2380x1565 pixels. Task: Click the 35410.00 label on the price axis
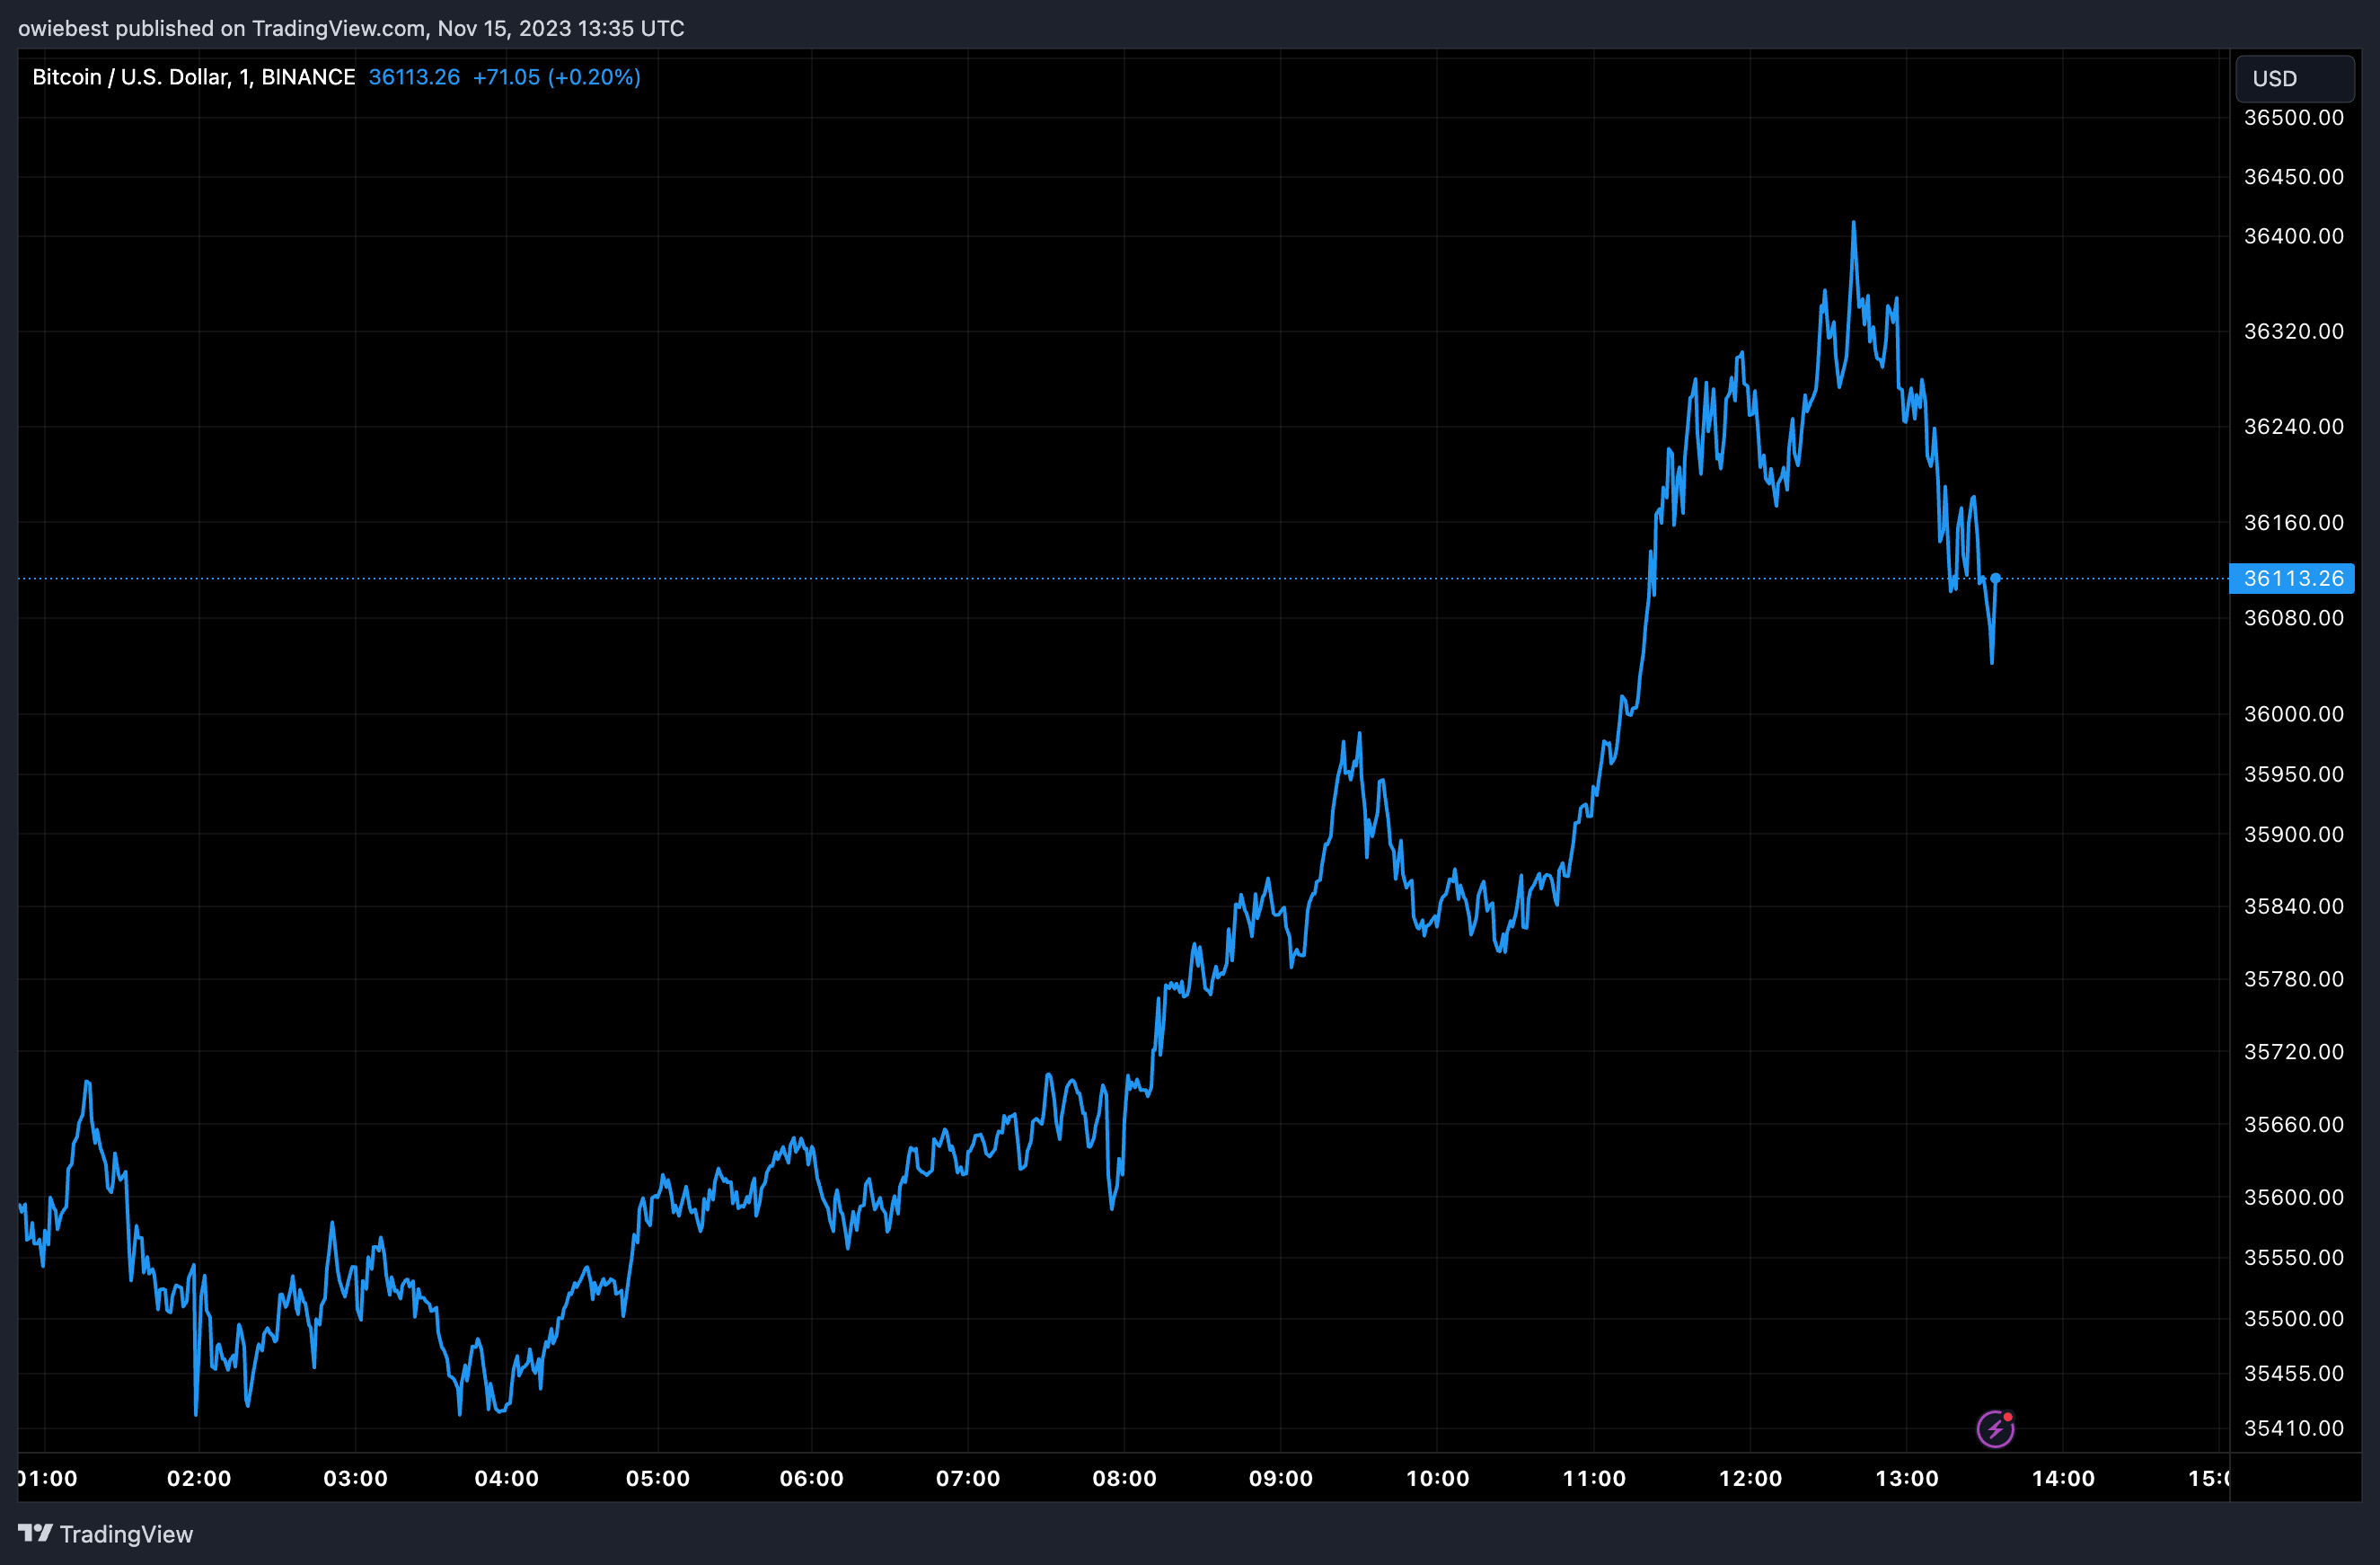(2293, 1428)
